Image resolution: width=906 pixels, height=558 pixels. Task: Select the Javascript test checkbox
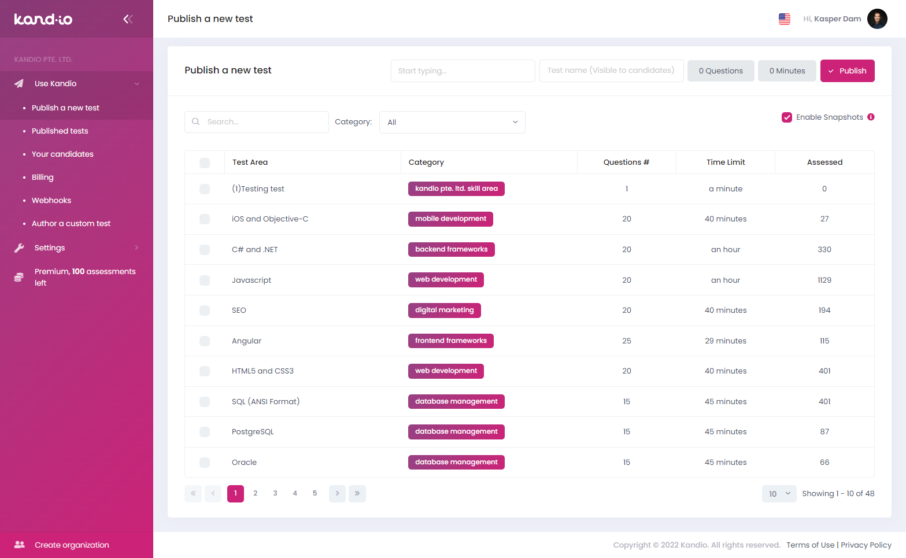coord(205,280)
